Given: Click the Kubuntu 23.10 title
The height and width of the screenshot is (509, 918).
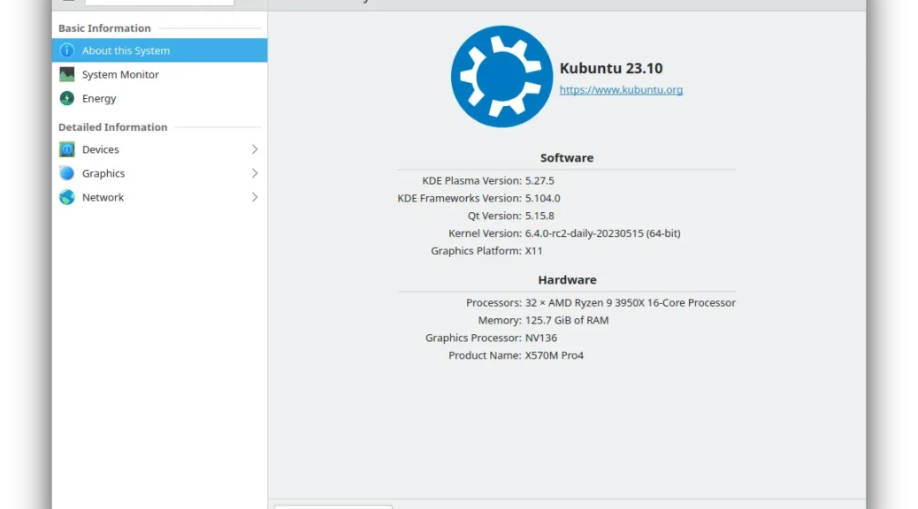Looking at the screenshot, I should coord(611,68).
